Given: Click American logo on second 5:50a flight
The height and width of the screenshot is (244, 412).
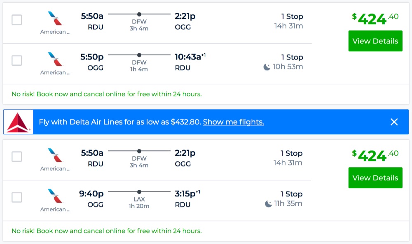Looking at the screenshot, I should click(55, 155).
